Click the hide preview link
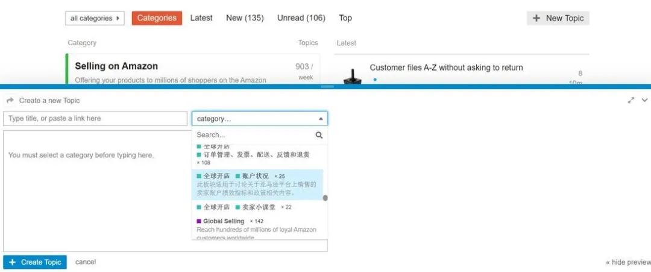The width and height of the screenshot is (651, 272). [x=628, y=262]
